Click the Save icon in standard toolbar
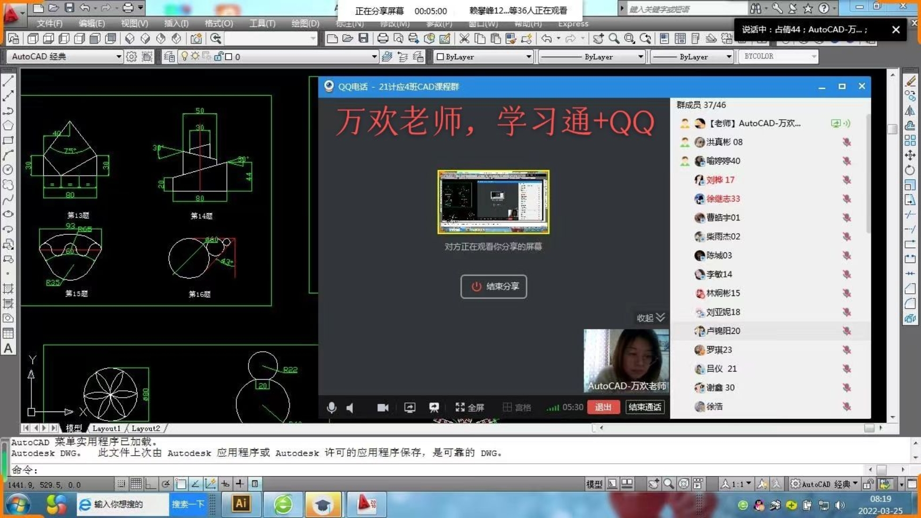 pyautogui.click(x=363, y=38)
